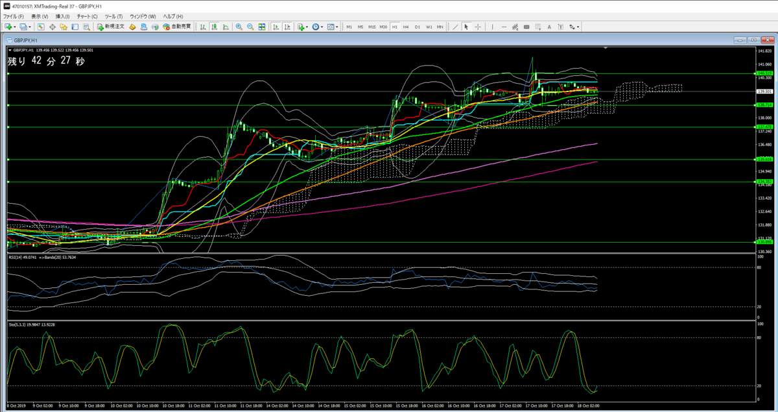
Task: Tile chart windows with the grid icon
Action: pyautogui.click(x=261, y=27)
